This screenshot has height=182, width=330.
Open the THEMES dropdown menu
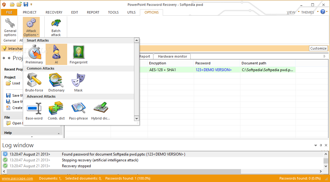[x=309, y=12]
